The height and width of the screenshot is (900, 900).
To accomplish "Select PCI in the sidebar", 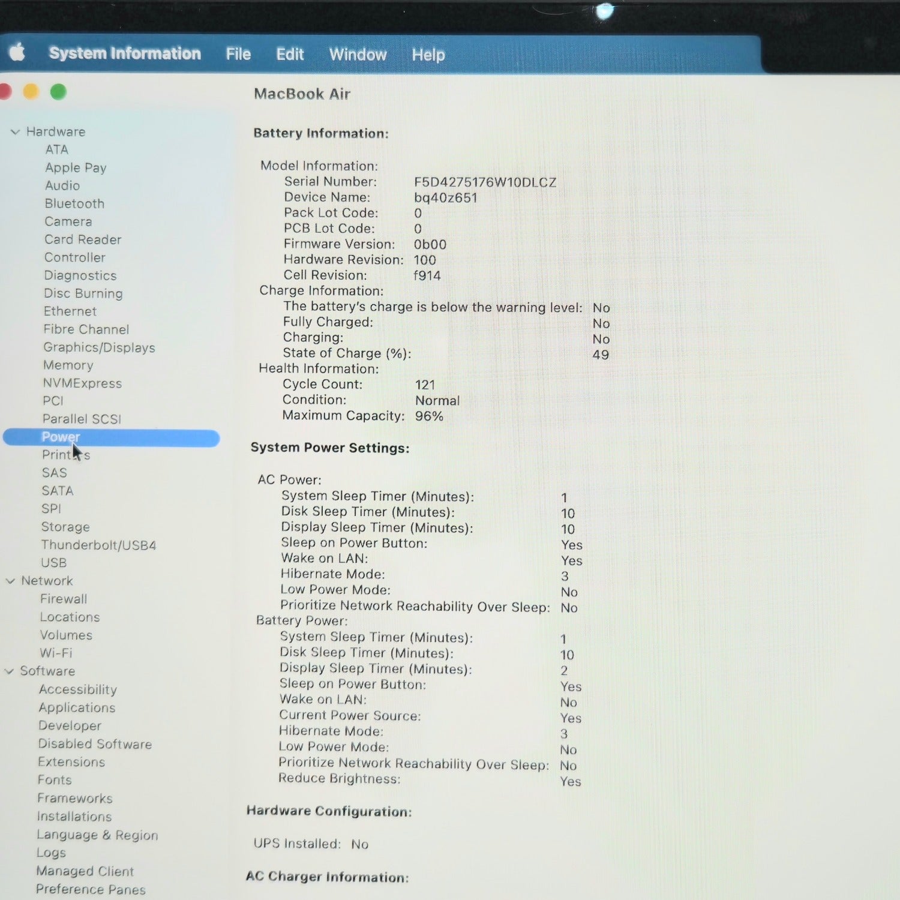I will tap(53, 401).
